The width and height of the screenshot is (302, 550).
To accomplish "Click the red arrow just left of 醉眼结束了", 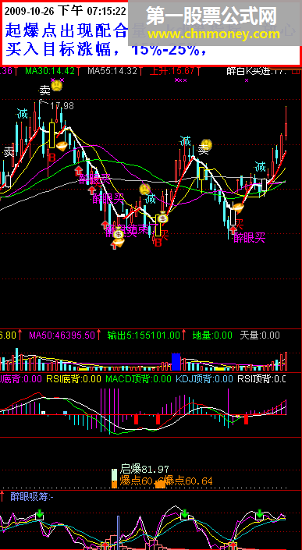I will point(105,225).
